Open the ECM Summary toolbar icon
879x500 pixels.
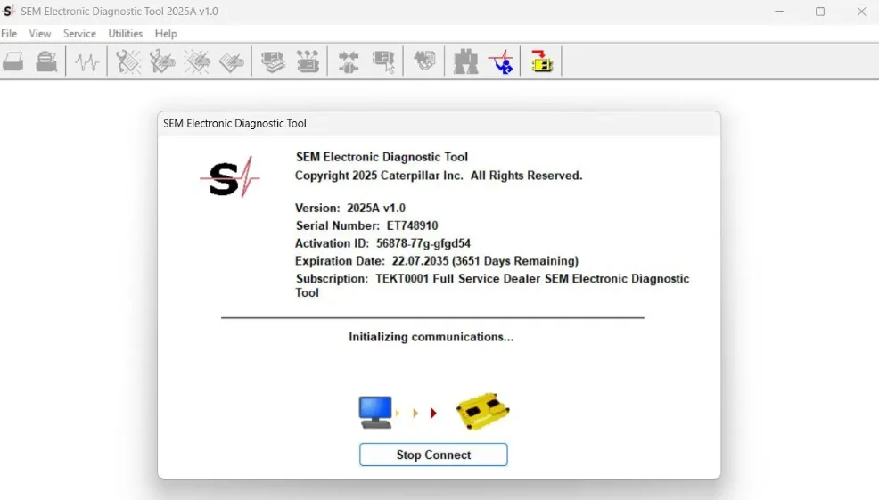coord(273,61)
